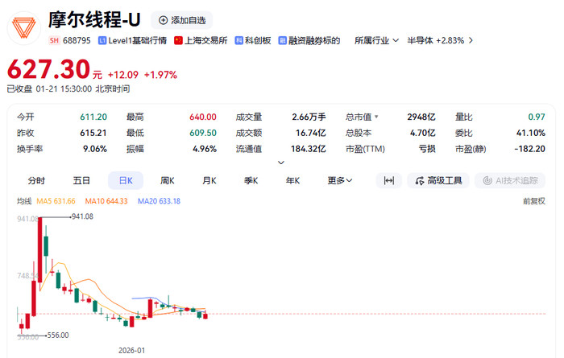Viewport: 564px width, 358px height.
Task: Click the chart width expand icon
Action: (x=389, y=181)
